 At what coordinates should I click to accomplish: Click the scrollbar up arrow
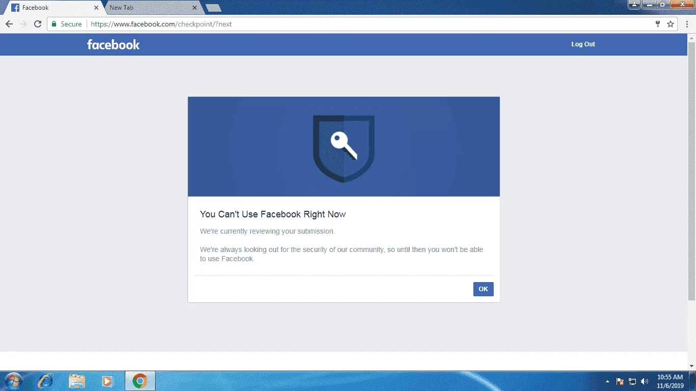click(691, 38)
